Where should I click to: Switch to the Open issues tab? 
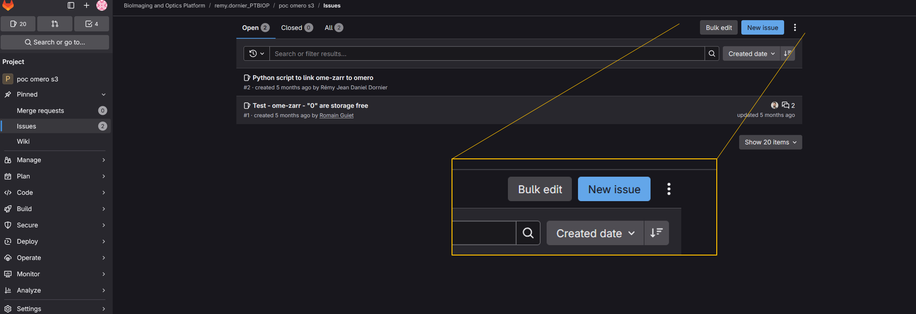256,28
